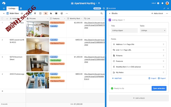Click the median $1,000.00 summary
Screen dimensions: 171x107
(76, 104)
